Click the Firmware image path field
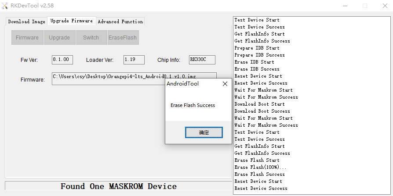Screen dimensions: 393x196 coord(134,79)
